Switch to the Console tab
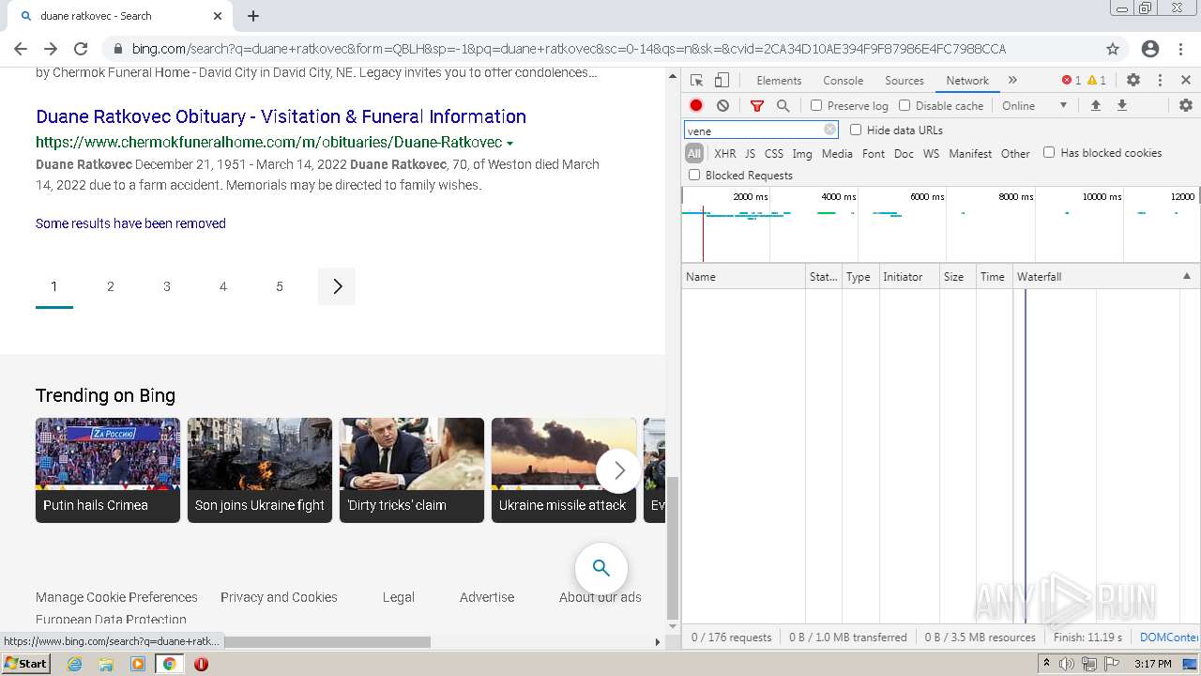The image size is (1201, 676). pos(843,81)
